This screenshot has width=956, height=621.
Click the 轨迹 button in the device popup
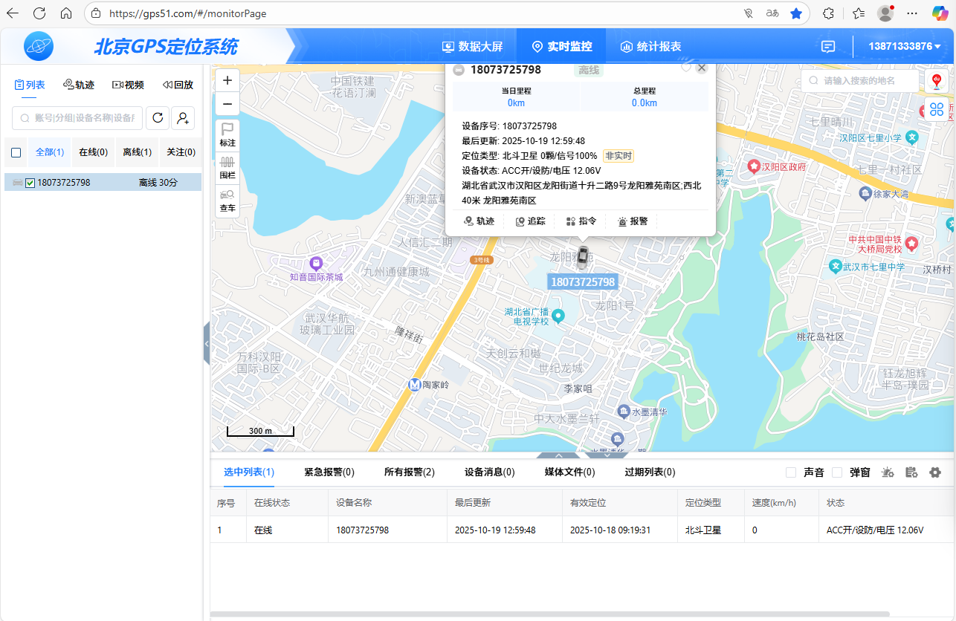479,221
